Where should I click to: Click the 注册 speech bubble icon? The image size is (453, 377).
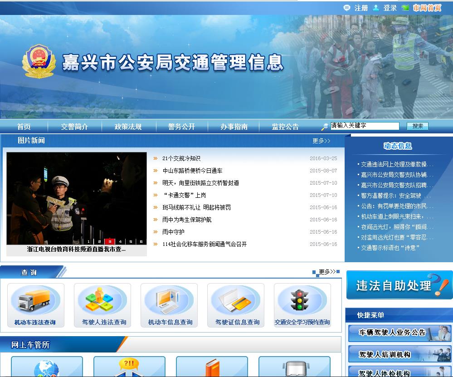point(347,8)
